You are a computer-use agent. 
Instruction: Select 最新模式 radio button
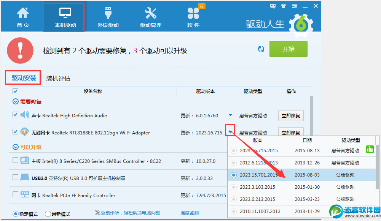[48, 214]
